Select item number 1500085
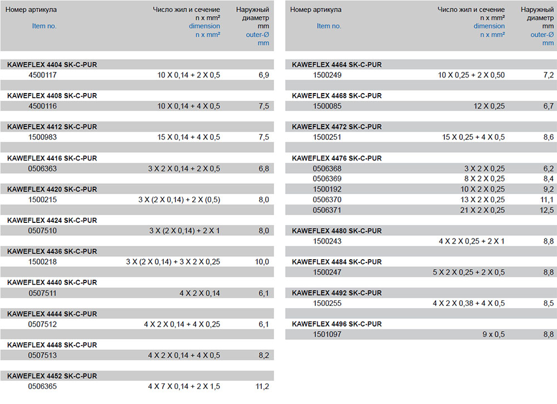The image size is (557, 404). click(327, 106)
